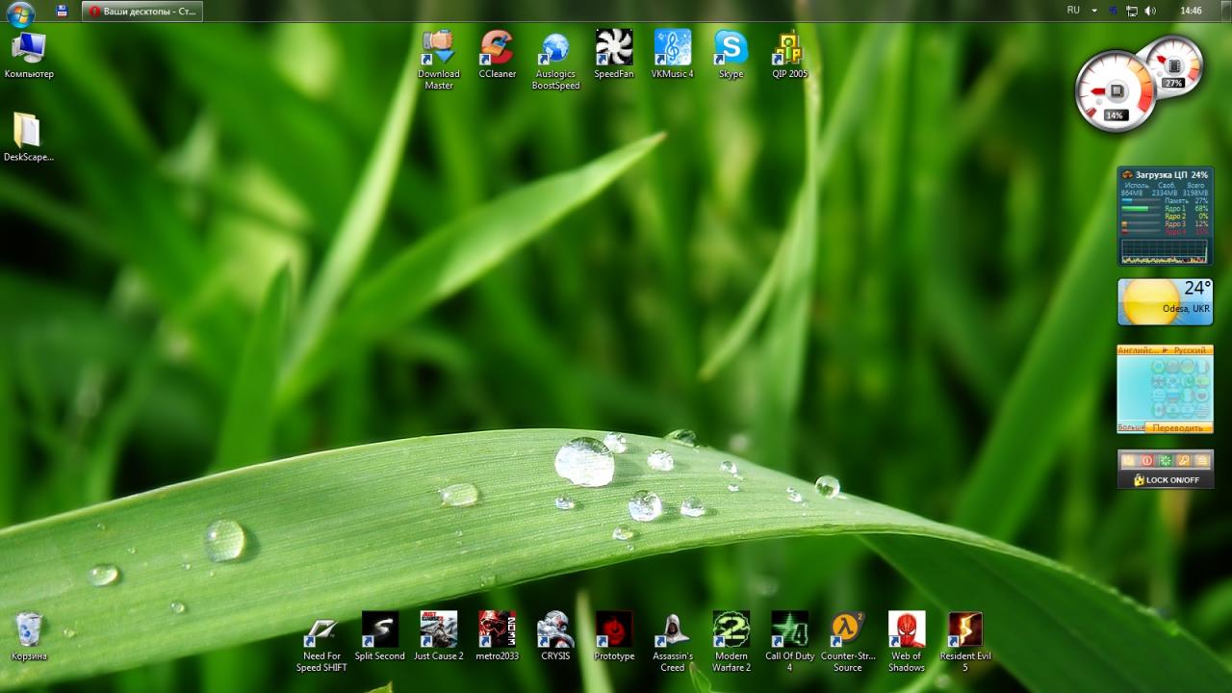The image size is (1232, 693).
Task: Open the Компьютер desktop icon
Action: pos(29,55)
